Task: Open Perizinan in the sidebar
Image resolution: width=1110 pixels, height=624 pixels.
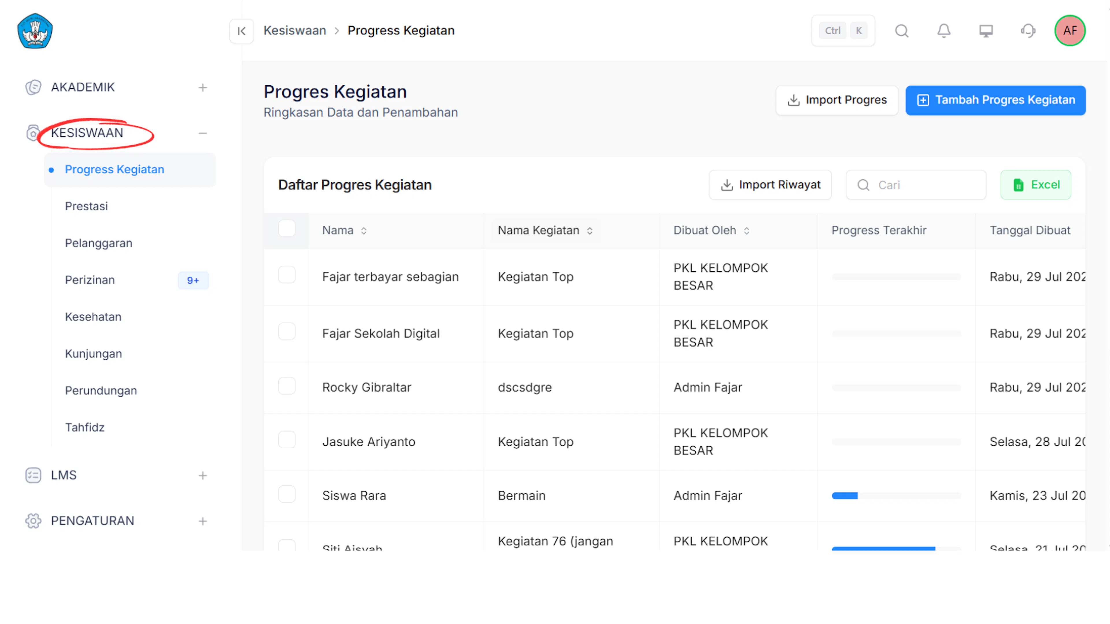Action: point(90,280)
